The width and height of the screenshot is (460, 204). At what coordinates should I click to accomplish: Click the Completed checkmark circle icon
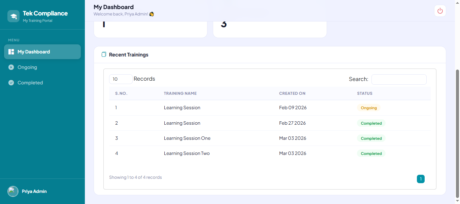11,83
